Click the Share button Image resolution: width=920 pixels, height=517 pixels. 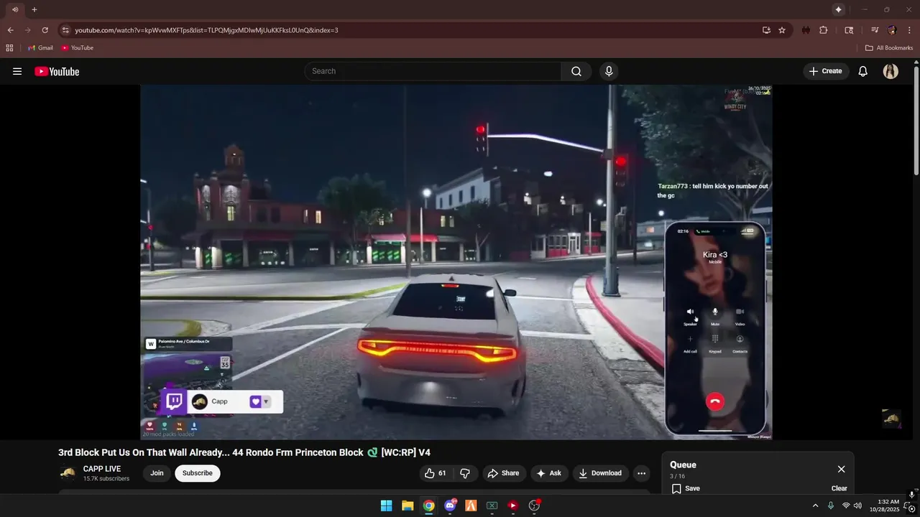coord(503,473)
